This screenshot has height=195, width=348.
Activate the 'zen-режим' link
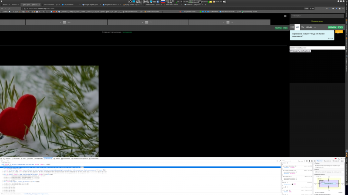127,32
